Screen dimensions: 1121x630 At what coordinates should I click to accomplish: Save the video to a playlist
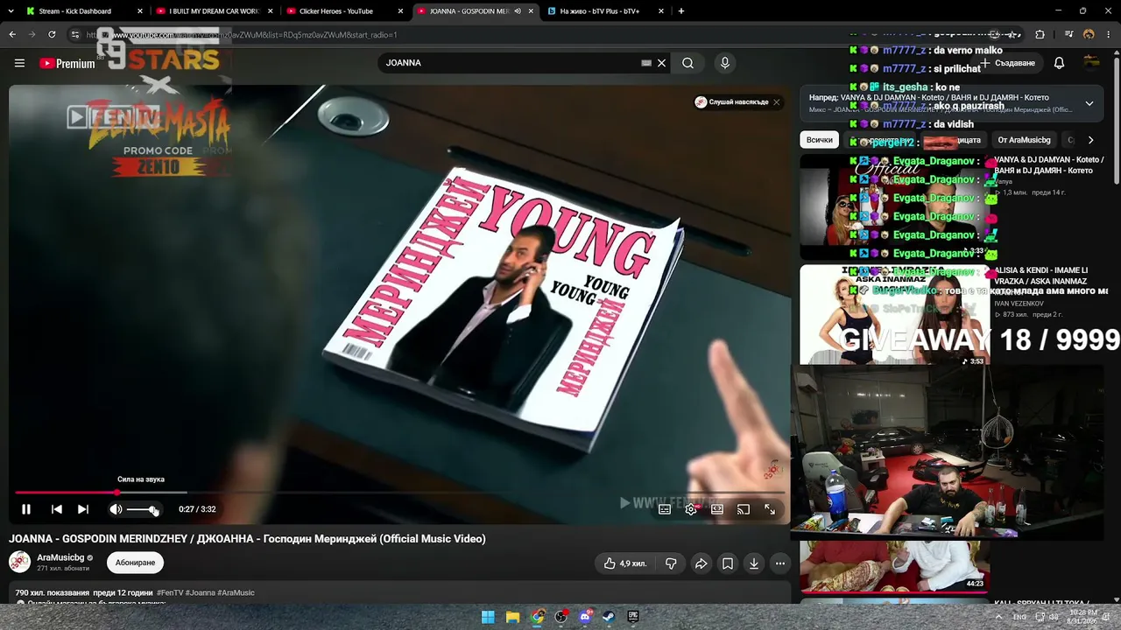727,563
